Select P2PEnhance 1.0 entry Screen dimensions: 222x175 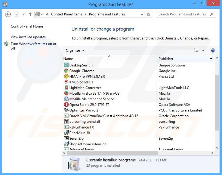pos(82,127)
